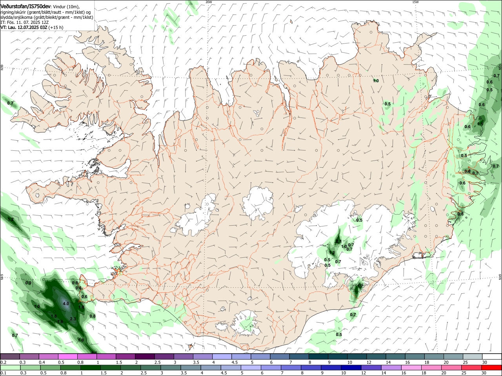Click the 15W longitude label
The image size is (502, 376).
point(415,2)
